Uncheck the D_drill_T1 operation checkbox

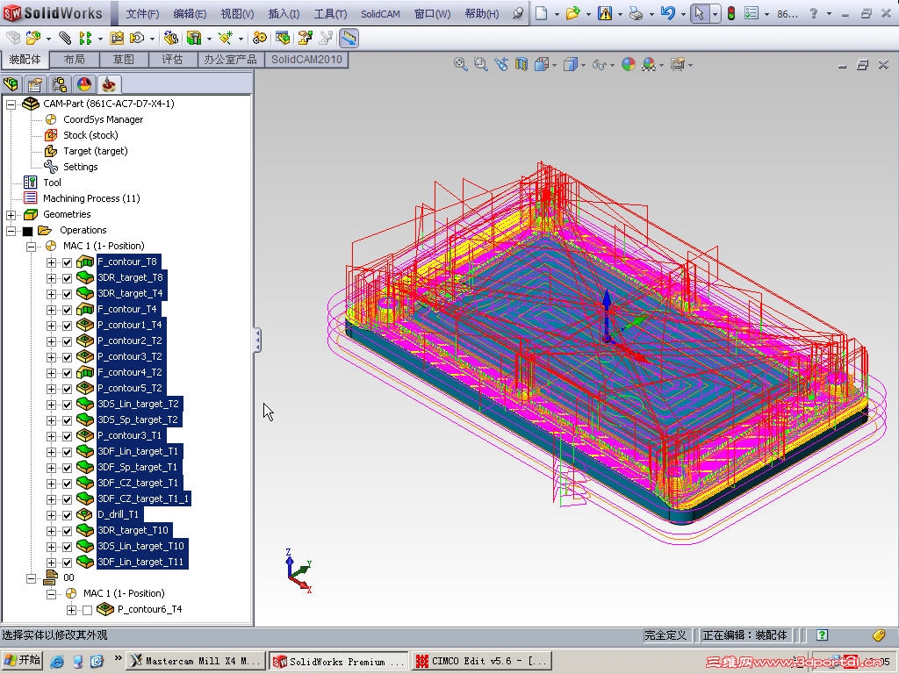pyautogui.click(x=67, y=515)
